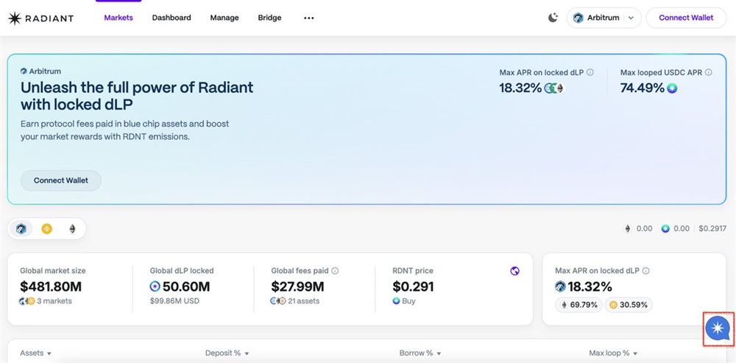This screenshot has width=736, height=363.
Task: Click the 69.79% Ethereum APR chip
Action: click(x=578, y=305)
